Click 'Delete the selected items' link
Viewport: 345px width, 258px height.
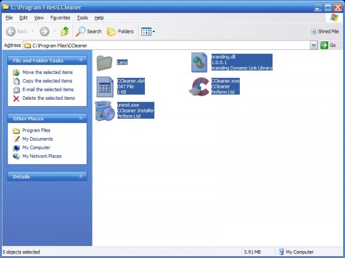click(x=49, y=98)
